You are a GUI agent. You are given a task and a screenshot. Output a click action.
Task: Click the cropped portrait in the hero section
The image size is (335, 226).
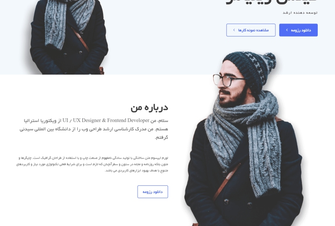[x=69, y=37]
